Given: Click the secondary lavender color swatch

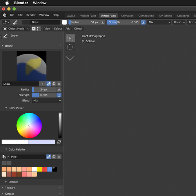Looking at the screenshot, I should (x=42, y=142).
